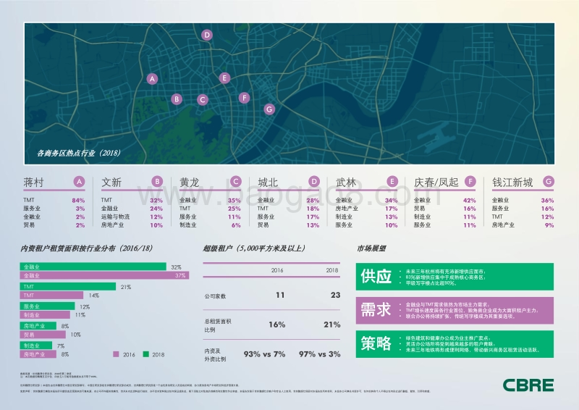Click the F badge beside the 庆春/凤起 heading
579x410 pixels.
click(x=470, y=182)
